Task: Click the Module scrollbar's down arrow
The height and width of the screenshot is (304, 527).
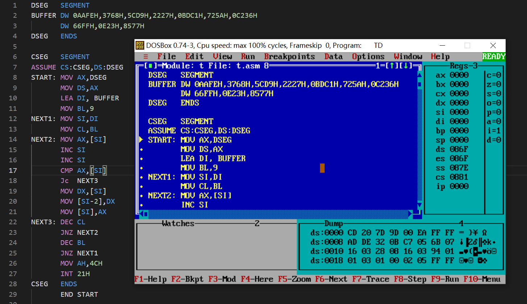Action: 420,205
